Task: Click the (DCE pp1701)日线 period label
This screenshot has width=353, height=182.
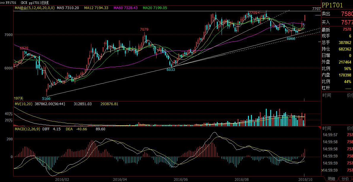Action: click(34, 3)
